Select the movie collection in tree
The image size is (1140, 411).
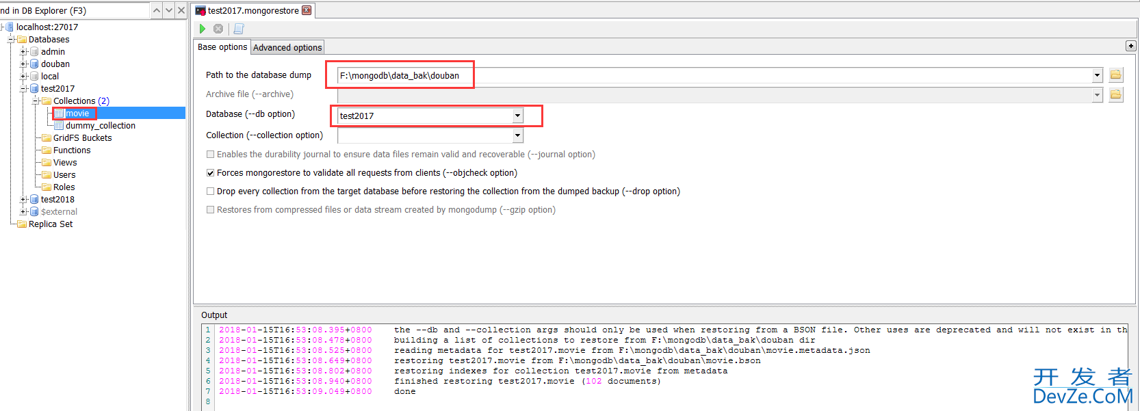[x=77, y=114]
